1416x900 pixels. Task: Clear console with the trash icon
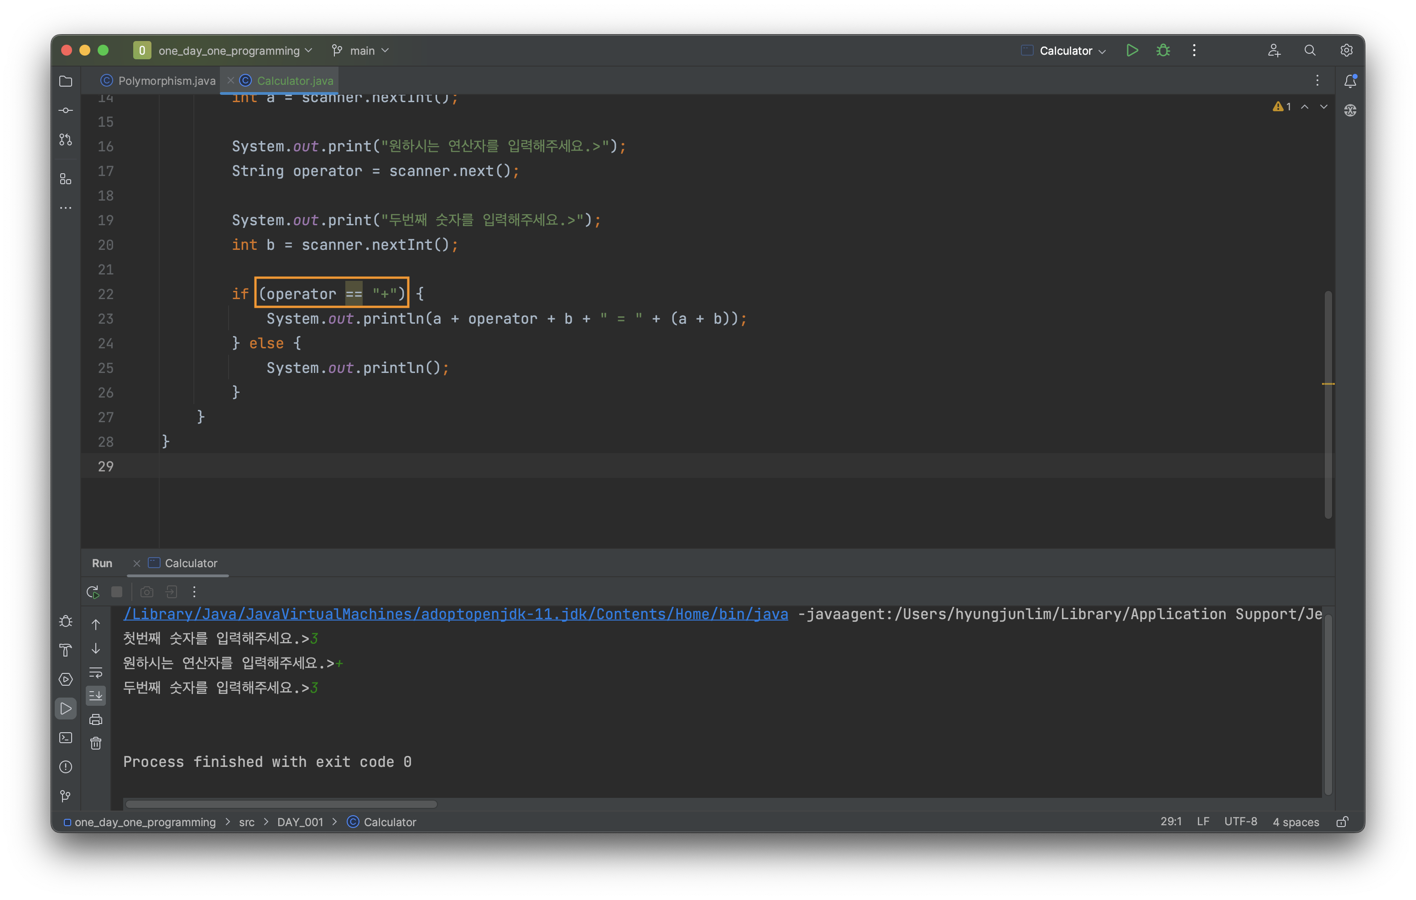click(x=96, y=743)
